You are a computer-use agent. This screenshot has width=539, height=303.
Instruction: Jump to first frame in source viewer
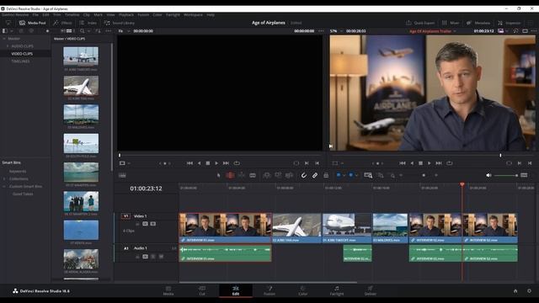189,163
